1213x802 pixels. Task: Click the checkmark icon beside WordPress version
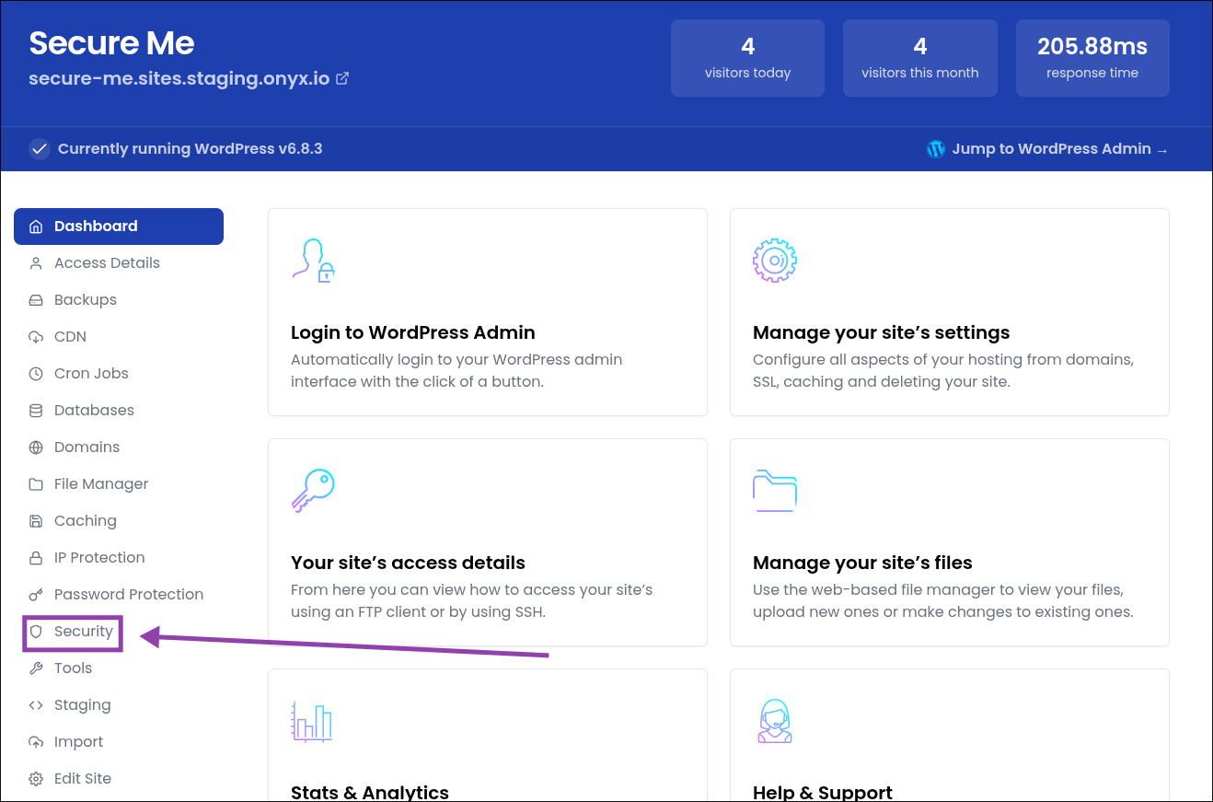39,149
